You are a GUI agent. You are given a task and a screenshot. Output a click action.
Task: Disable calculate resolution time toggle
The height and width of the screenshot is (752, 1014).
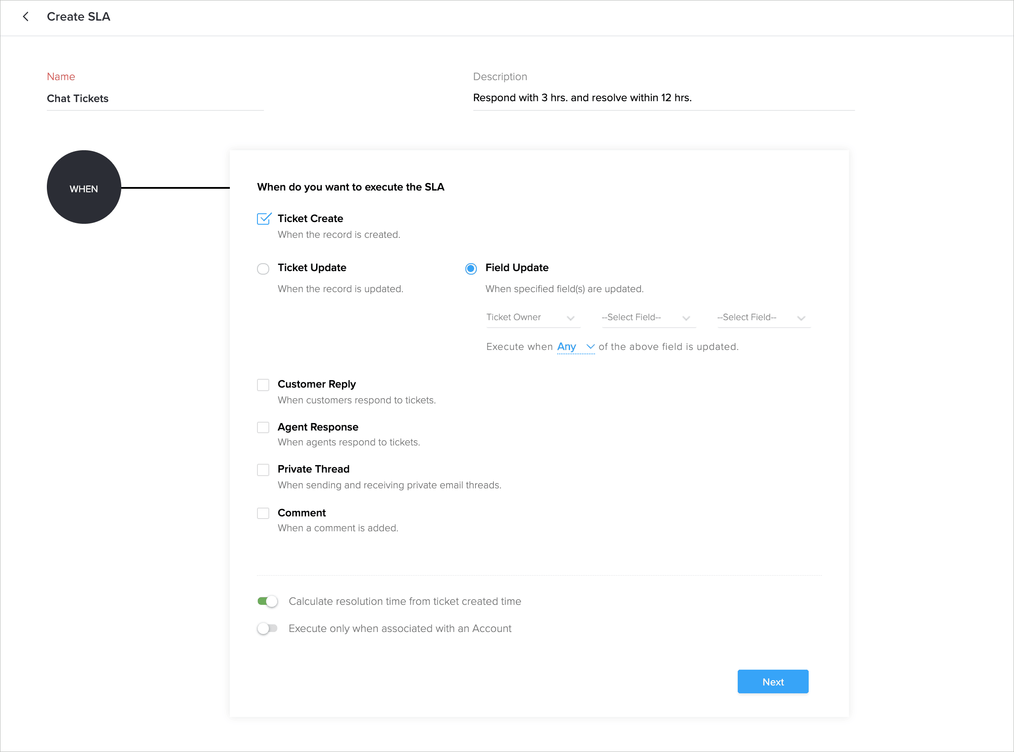(268, 602)
